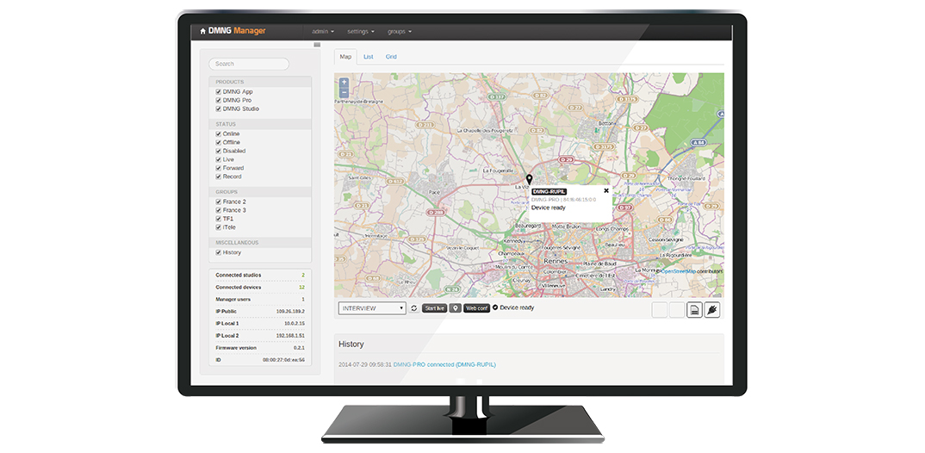Toggle the Disabled status checkbox
Screen dimensions: 925x453
pyautogui.click(x=218, y=151)
